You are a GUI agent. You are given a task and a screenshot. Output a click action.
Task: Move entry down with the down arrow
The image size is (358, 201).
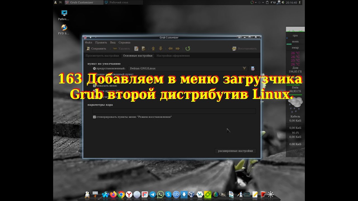[x=161, y=49]
